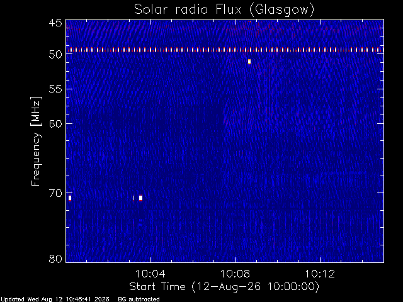Click the orange burst spot near 51 MHz
Image resolution: width=403 pixels, height=302 pixels.
pos(249,62)
